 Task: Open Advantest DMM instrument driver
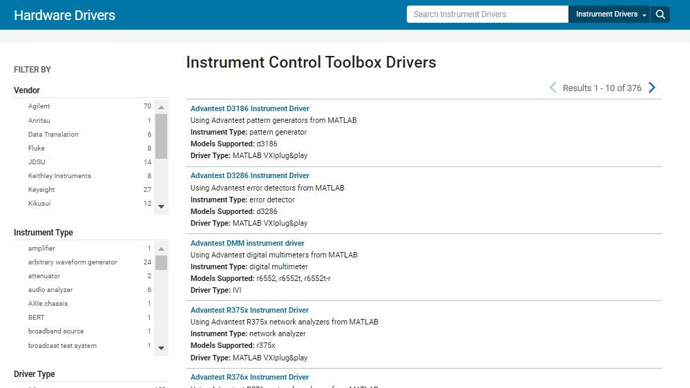click(x=247, y=243)
